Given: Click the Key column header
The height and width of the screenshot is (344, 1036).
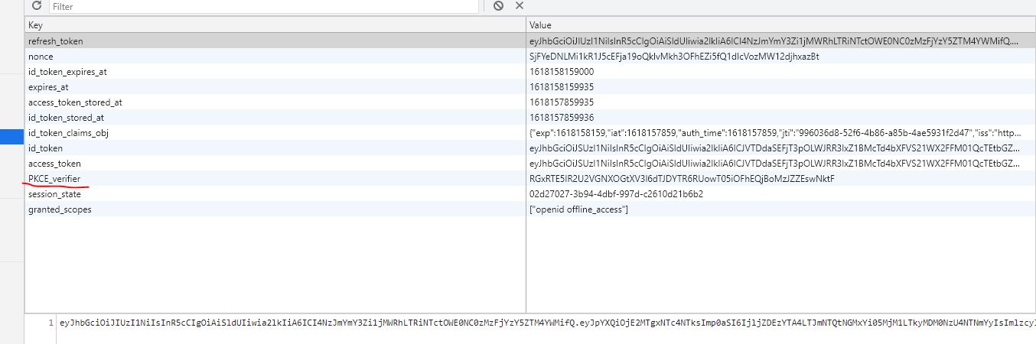Looking at the screenshot, I should tap(275, 25).
